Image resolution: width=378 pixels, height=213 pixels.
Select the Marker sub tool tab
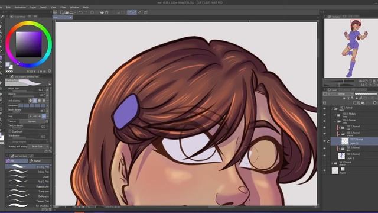(40, 161)
